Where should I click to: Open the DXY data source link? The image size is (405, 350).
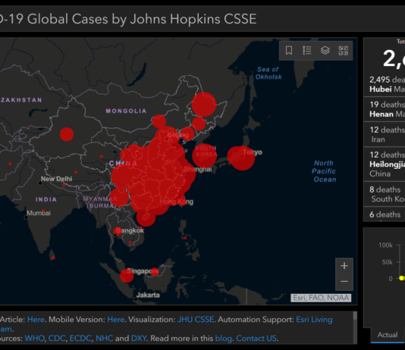139,338
